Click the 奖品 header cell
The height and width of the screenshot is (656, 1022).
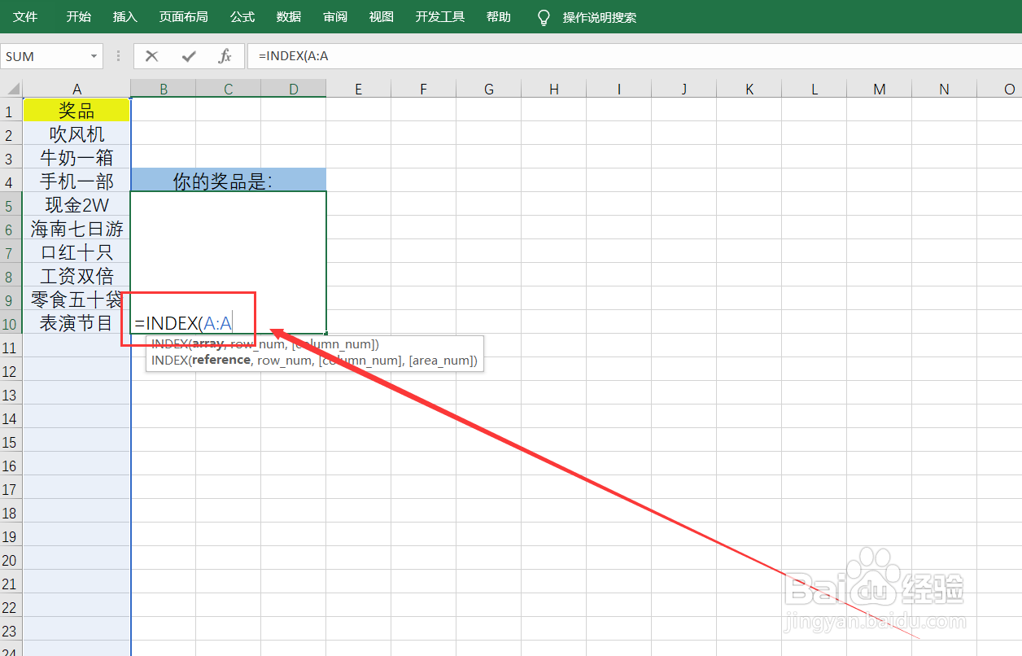pyautogui.click(x=76, y=110)
